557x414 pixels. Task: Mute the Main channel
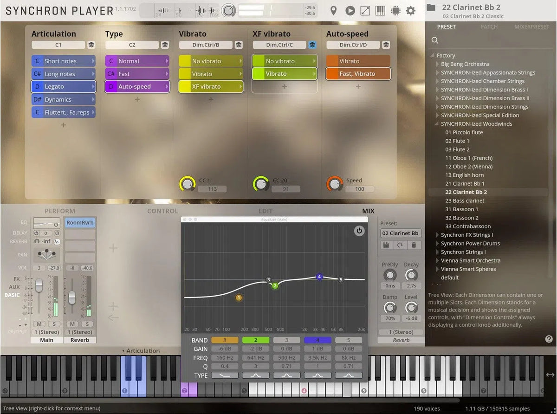(39, 324)
